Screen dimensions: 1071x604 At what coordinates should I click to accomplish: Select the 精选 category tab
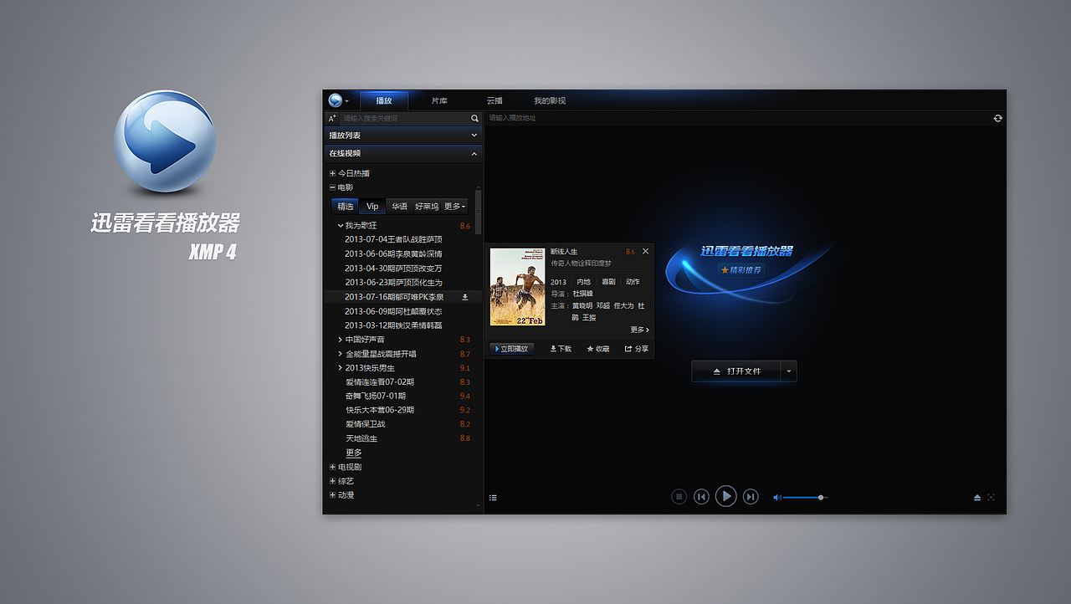(346, 206)
